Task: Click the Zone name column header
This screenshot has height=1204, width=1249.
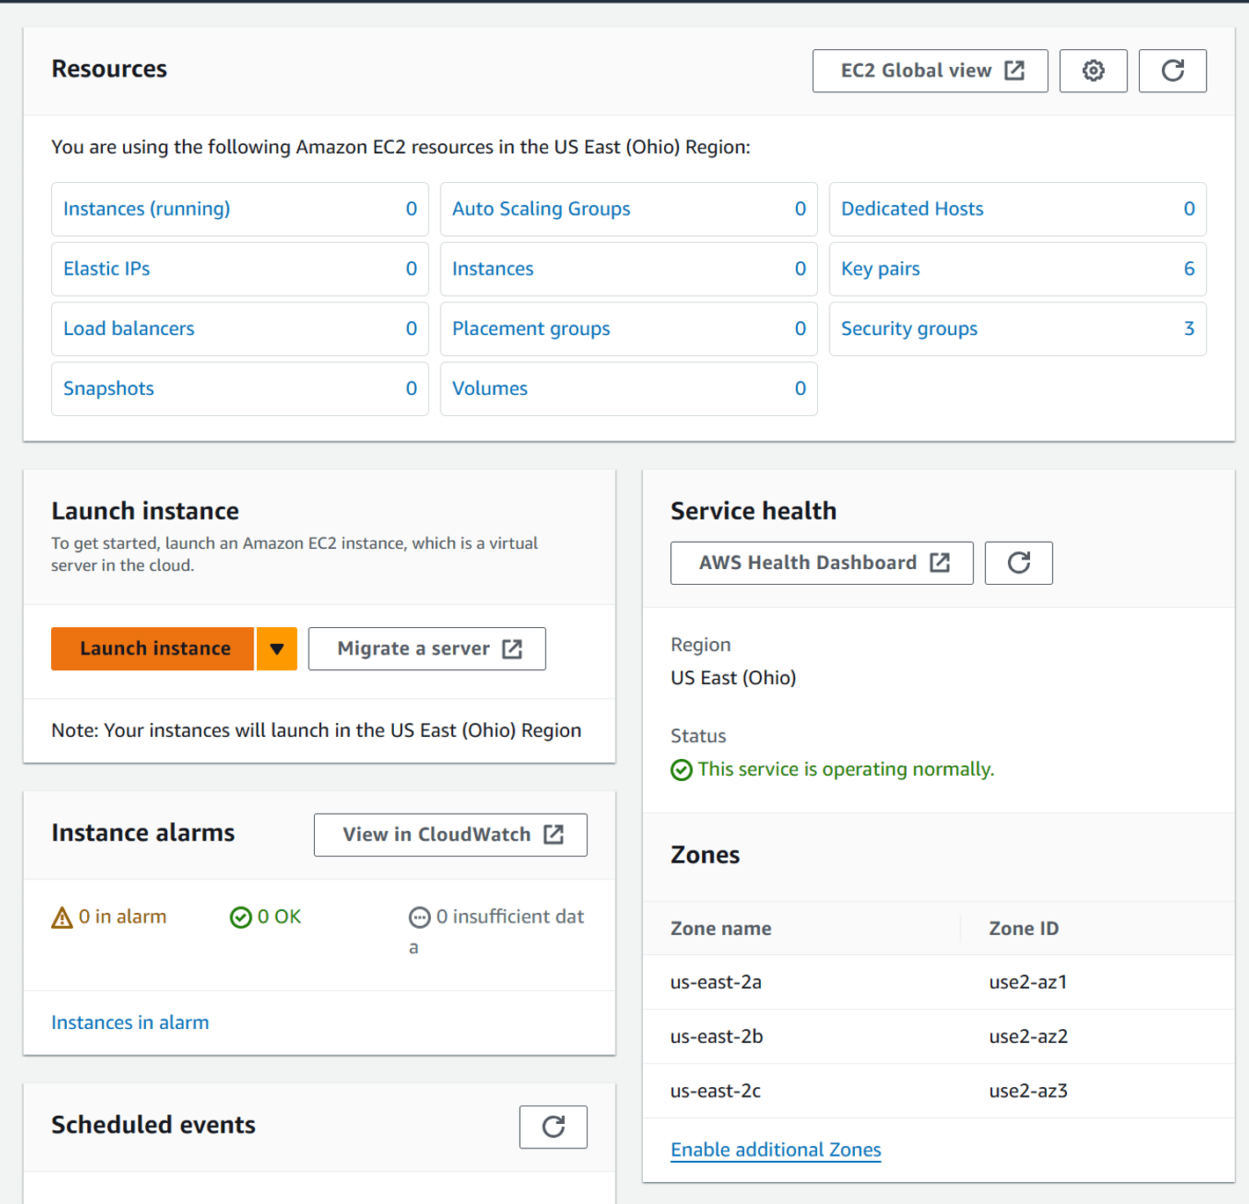Action: tap(721, 929)
